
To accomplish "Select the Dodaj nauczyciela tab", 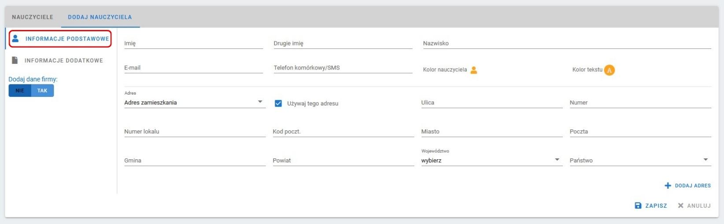I will pyautogui.click(x=100, y=17).
